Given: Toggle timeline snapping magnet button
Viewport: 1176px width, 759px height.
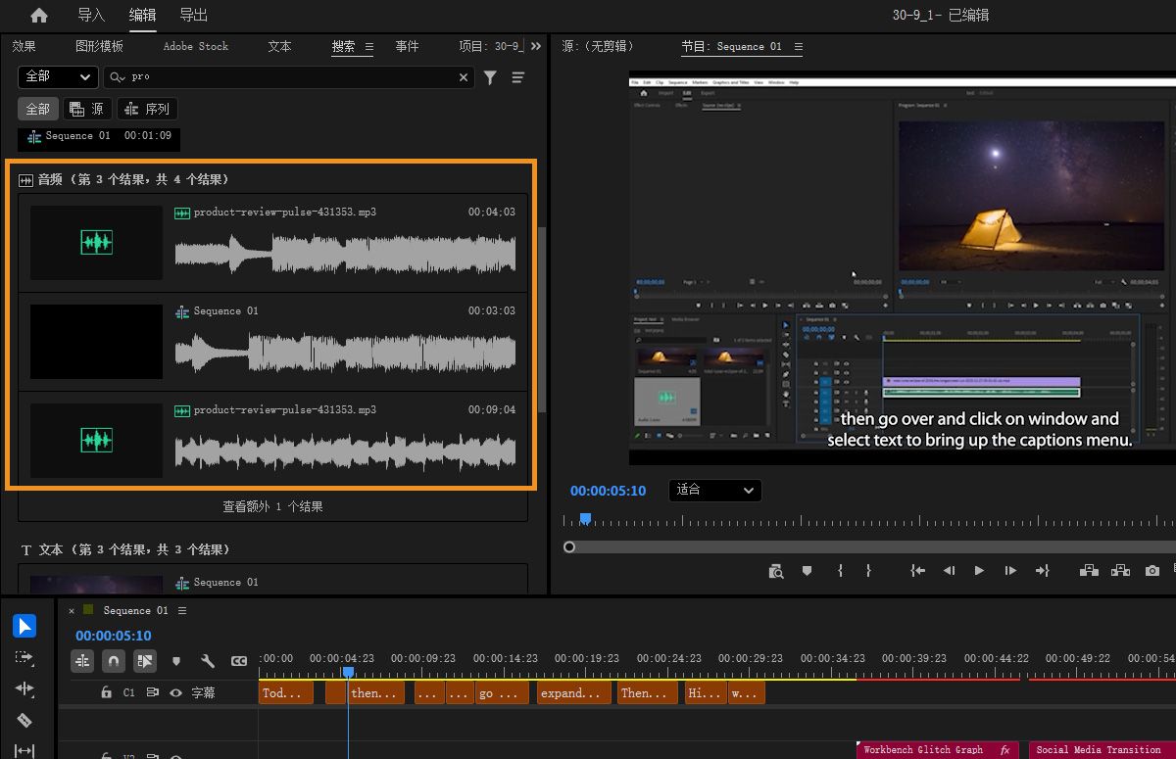Looking at the screenshot, I should click(114, 661).
